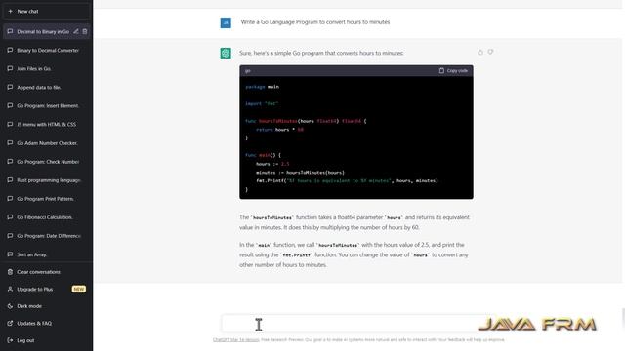Open the Rust programming language chat

(x=46, y=180)
